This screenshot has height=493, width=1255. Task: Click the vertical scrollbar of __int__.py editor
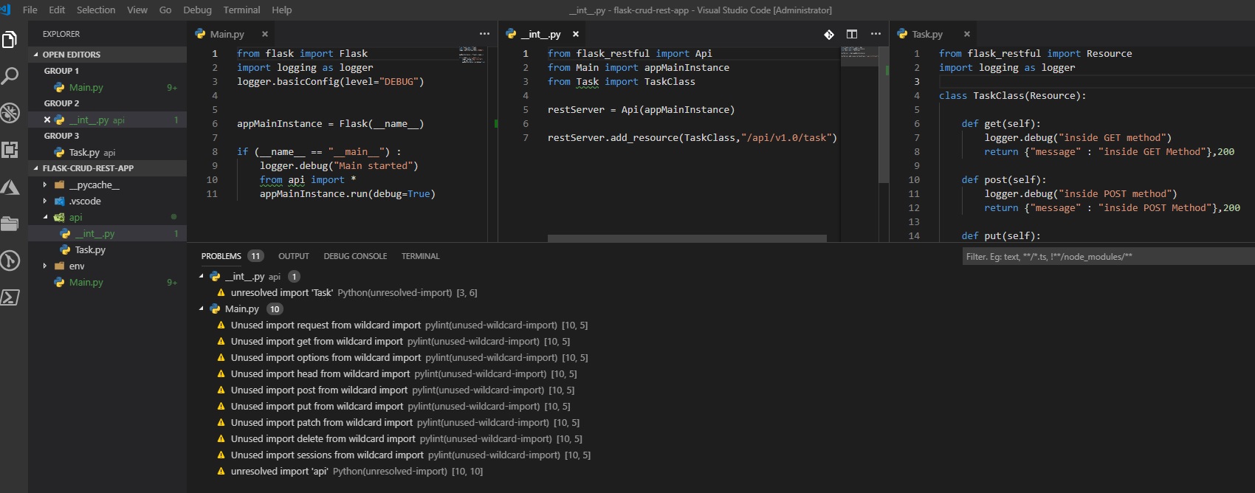(884, 114)
